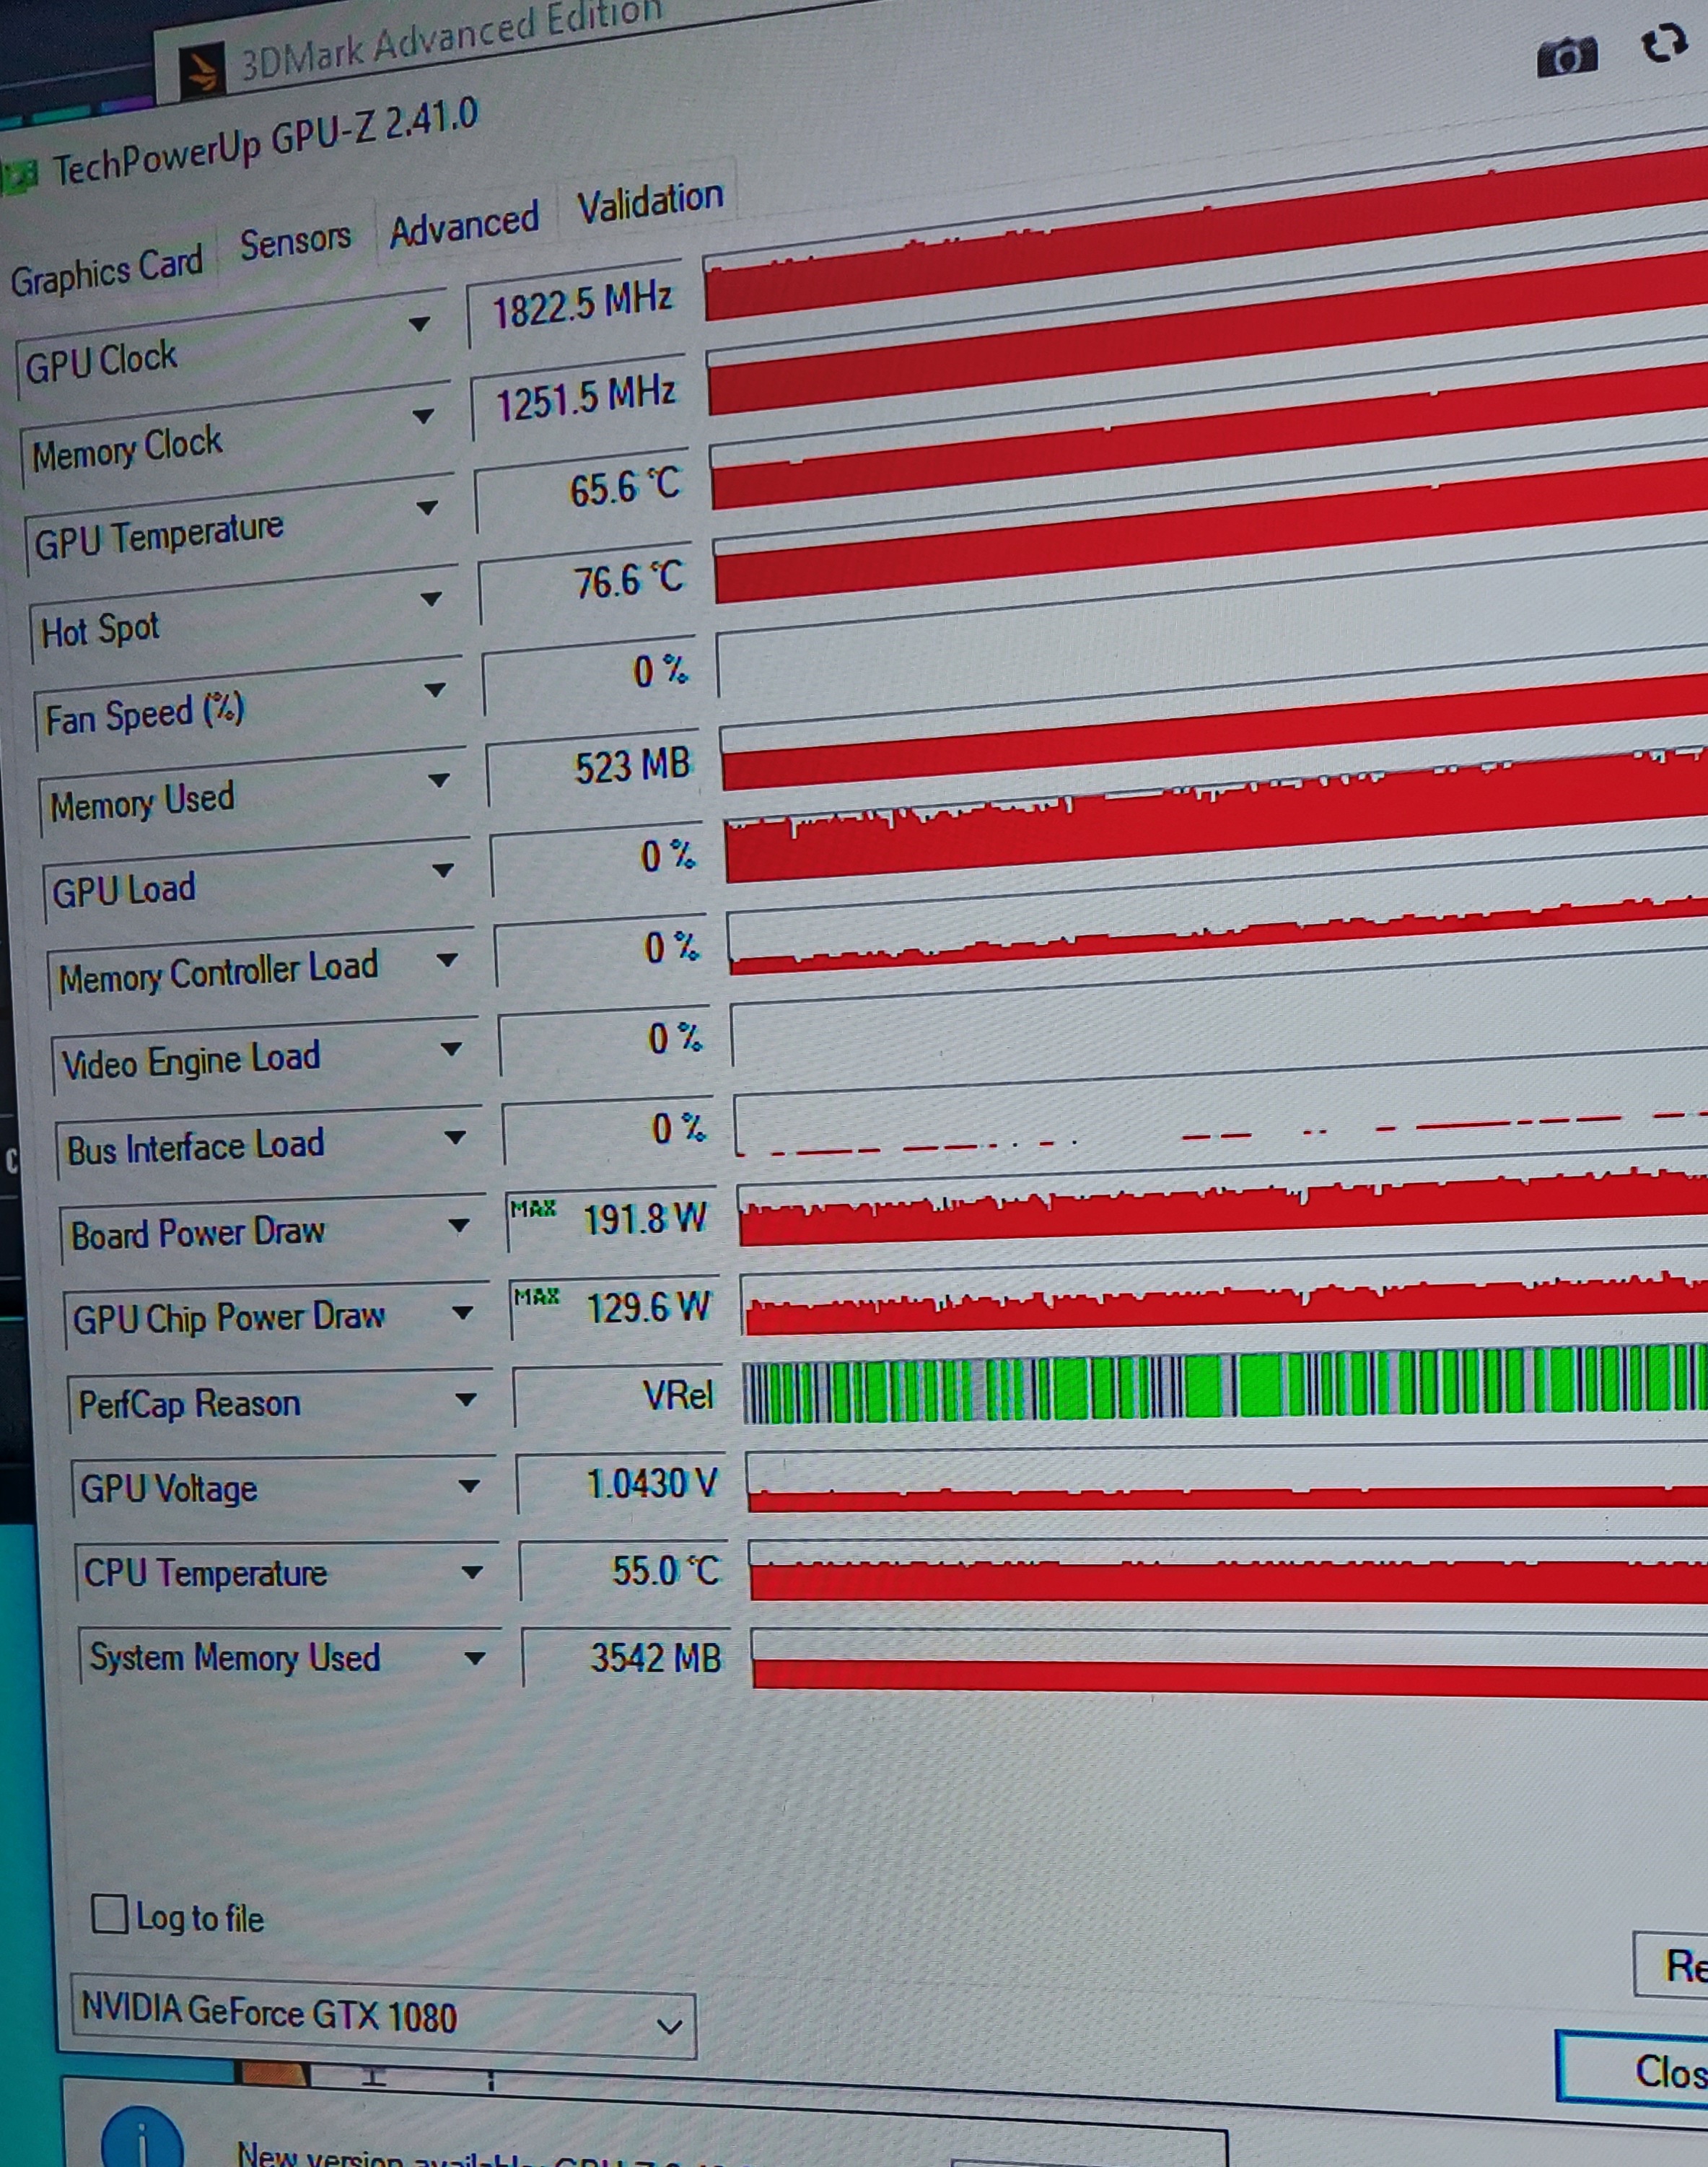
Task: Click the TechPowerUp GPU-Z 2.41.0 title
Action: 265,143
